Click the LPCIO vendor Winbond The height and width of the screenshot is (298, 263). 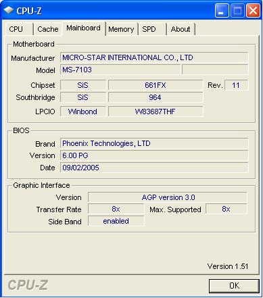[82, 111]
